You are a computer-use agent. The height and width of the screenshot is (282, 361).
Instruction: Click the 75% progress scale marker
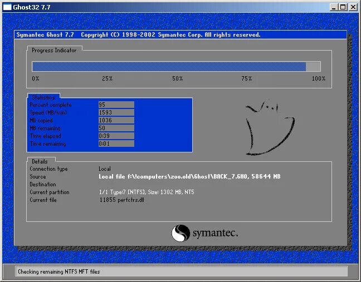tap(247, 78)
